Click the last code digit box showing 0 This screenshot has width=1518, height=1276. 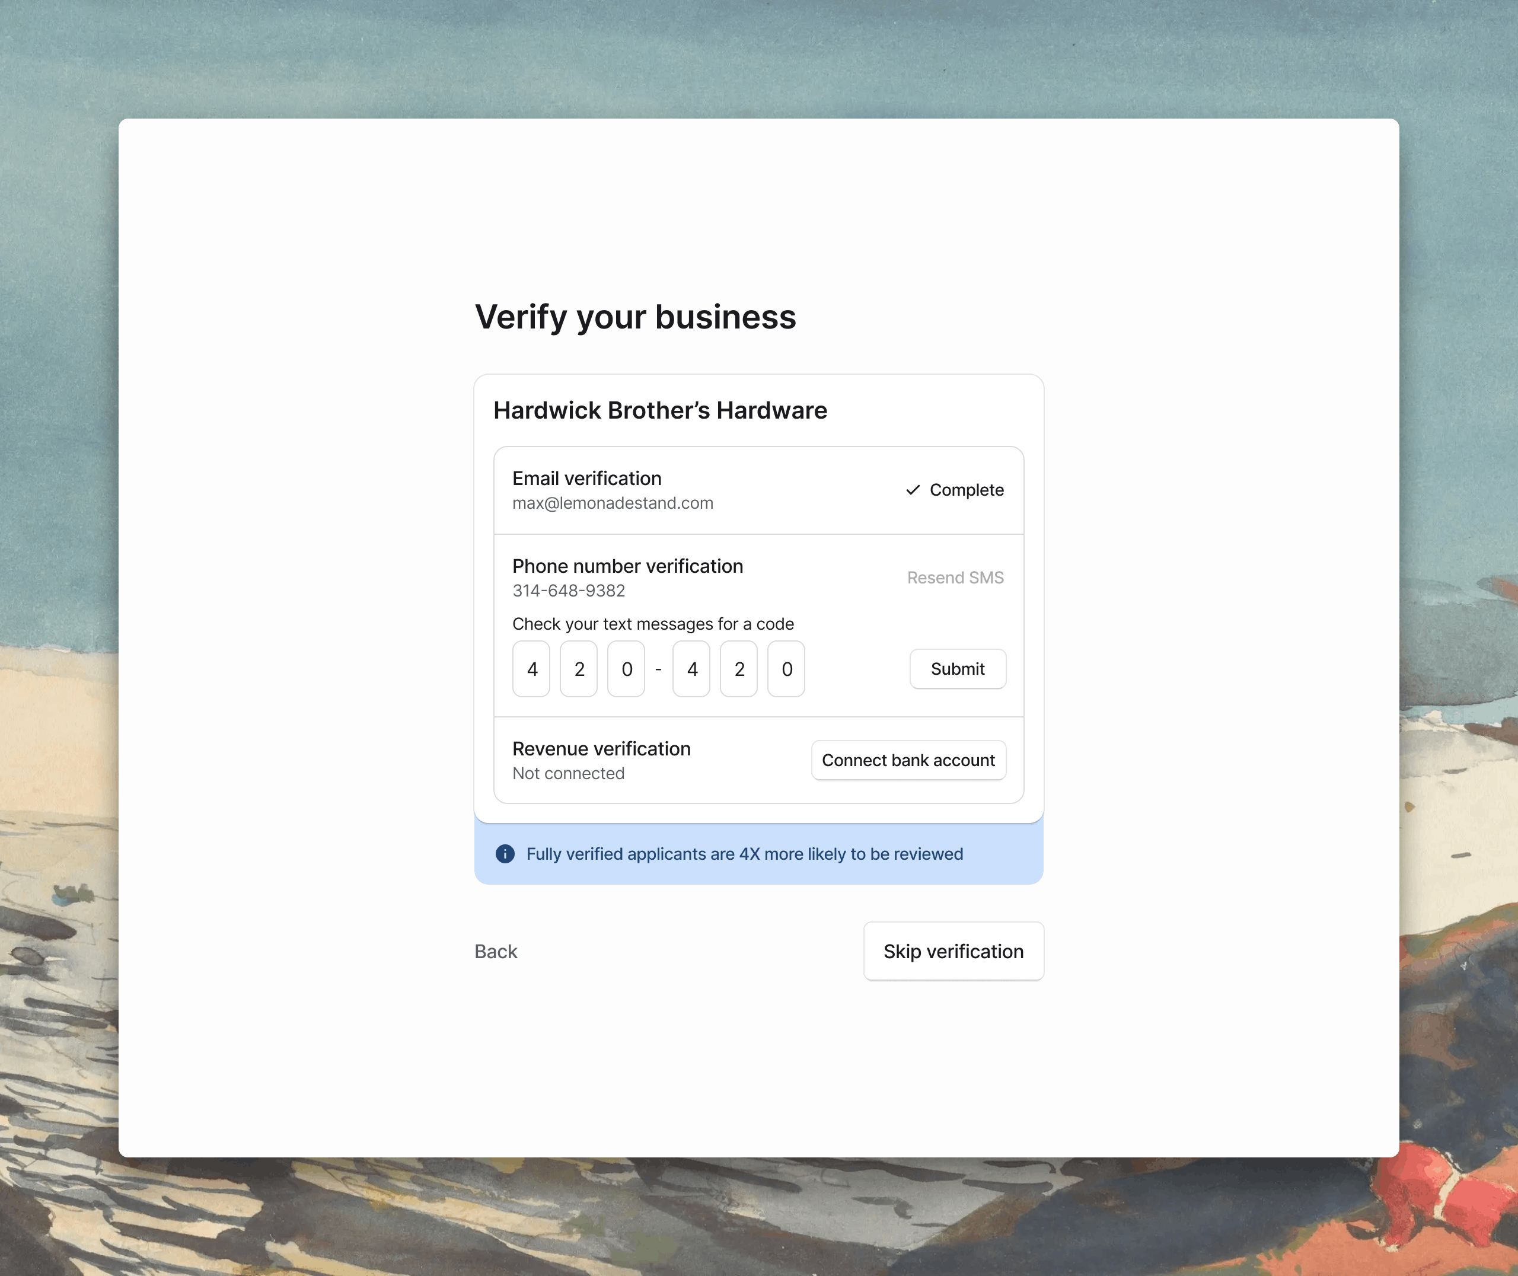[786, 669]
